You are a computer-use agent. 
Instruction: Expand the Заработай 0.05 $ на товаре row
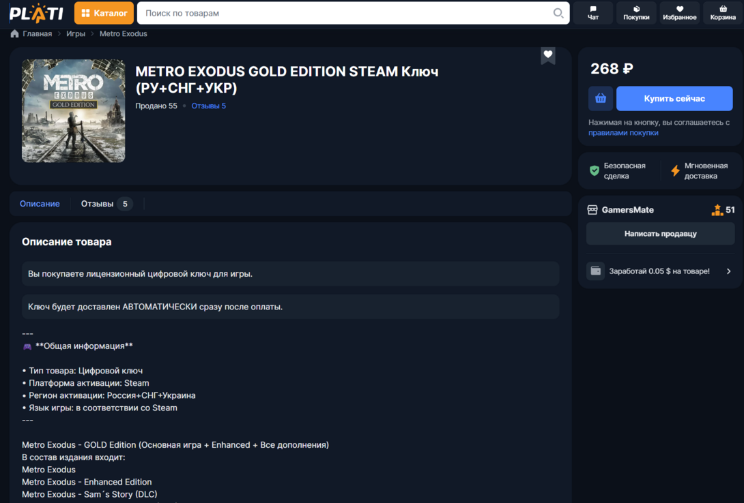point(660,271)
